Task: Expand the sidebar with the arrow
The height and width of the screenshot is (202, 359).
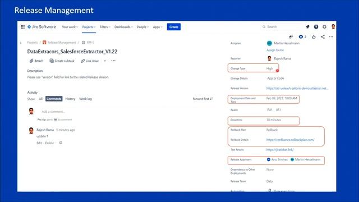Action: [x=21, y=43]
